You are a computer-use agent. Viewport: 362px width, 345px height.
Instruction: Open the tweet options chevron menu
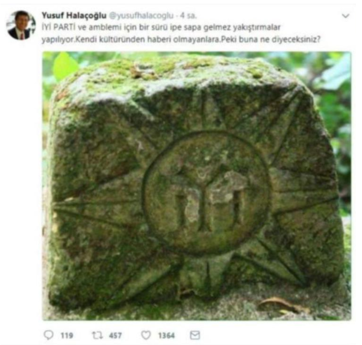[345, 16]
